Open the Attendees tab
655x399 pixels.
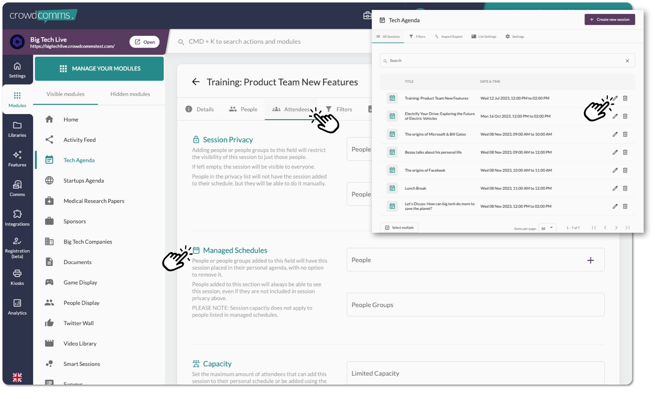tap(292, 109)
